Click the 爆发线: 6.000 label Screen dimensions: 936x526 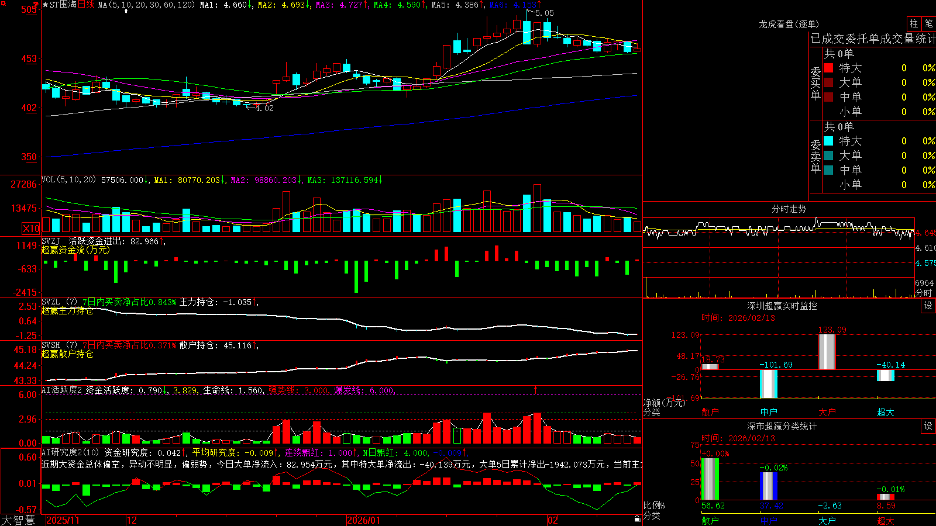point(364,390)
